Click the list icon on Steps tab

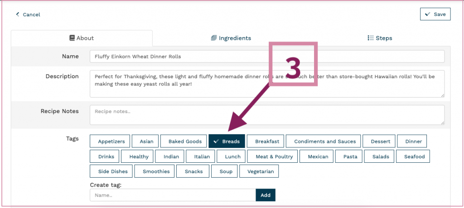click(x=371, y=38)
